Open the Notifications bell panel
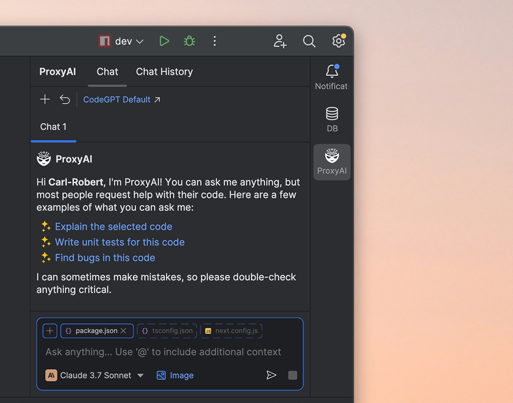Viewport: 513px width, 403px height. click(x=332, y=77)
